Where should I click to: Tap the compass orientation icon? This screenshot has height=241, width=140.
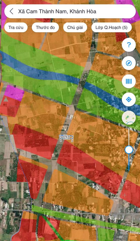tap(129, 63)
